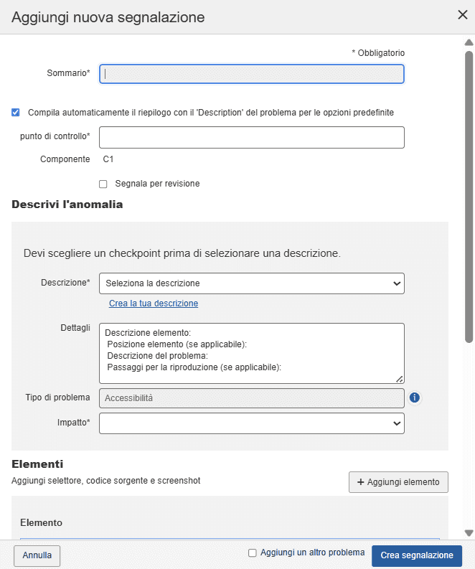Click into the punto di controllo field
475x569 pixels.
pyautogui.click(x=251, y=138)
